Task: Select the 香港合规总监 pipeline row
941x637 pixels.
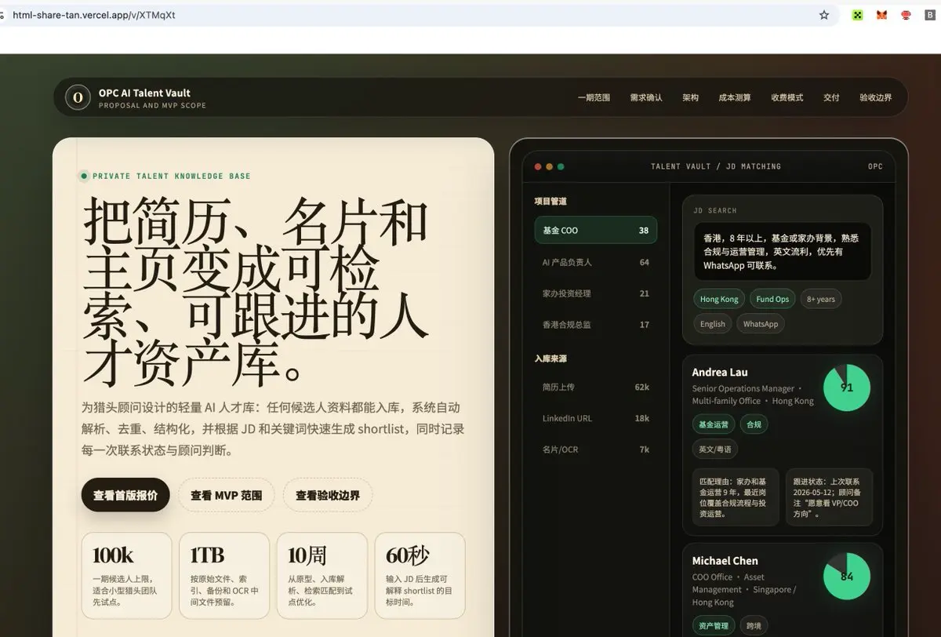Action: tap(595, 325)
